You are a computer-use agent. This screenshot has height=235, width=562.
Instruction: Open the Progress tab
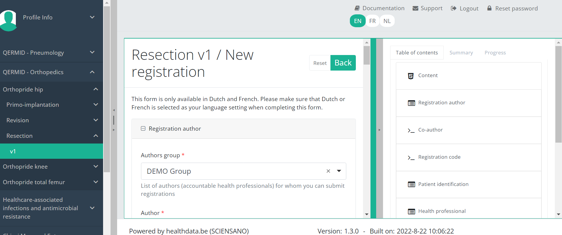click(x=495, y=53)
